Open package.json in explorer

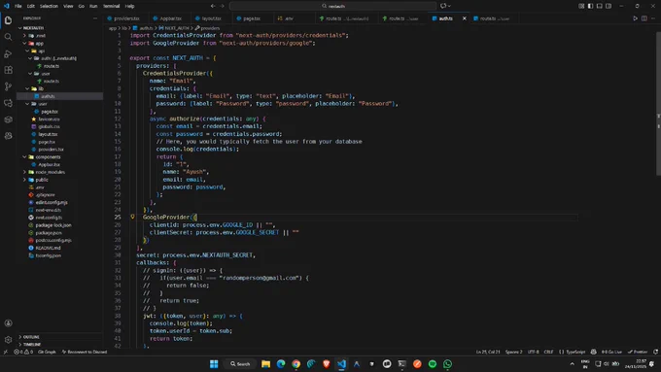pos(49,233)
